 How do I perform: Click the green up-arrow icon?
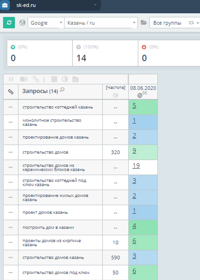(x=13, y=47)
